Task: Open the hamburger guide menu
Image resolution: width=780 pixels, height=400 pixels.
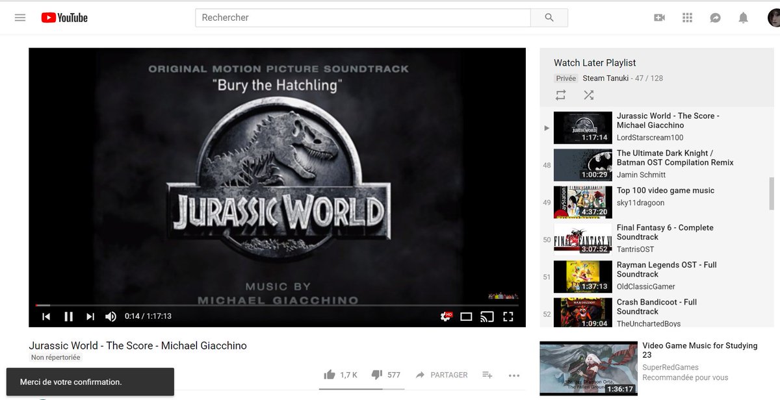Action: (20, 18)
